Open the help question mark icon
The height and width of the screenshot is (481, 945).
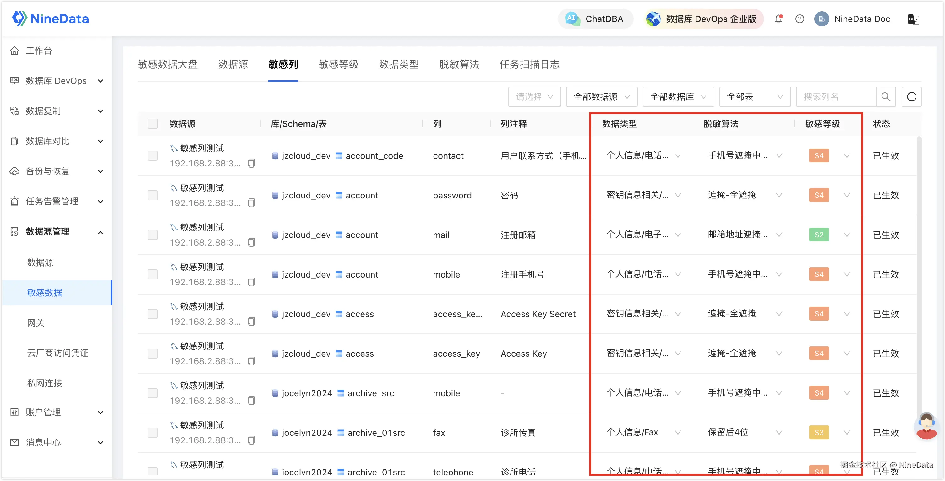click(x=800, y=19)
